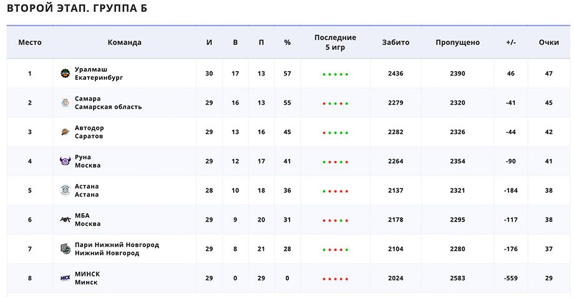This screenshot has width=574, height=297.
Task: Click the Самара team logo icon
Action: point(65,103)
